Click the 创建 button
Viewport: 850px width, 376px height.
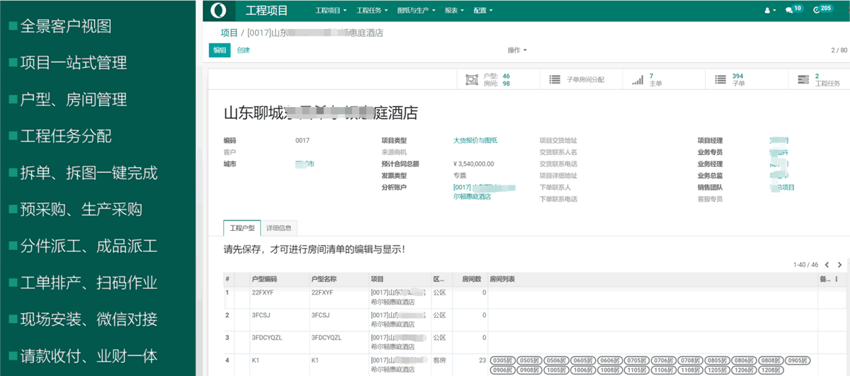point(243,50)
